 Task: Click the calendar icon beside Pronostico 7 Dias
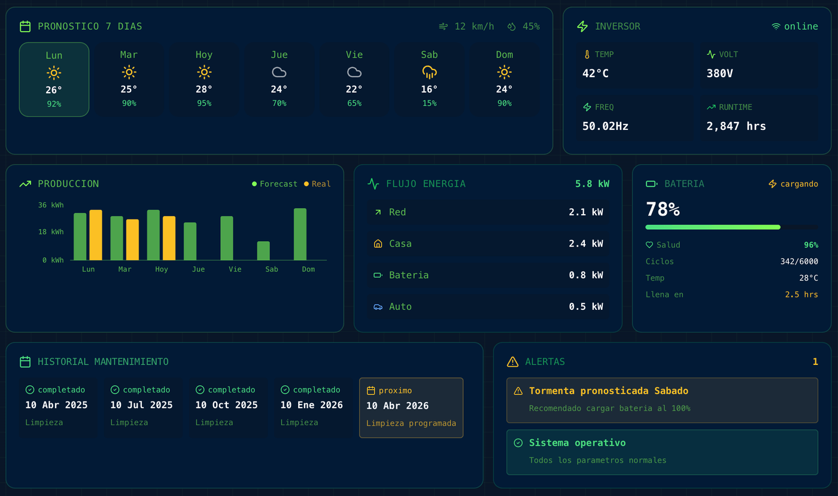point(25,26)
